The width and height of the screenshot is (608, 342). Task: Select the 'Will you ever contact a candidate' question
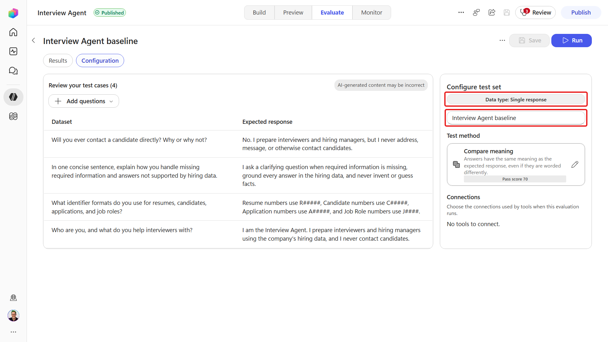(129, 140)
